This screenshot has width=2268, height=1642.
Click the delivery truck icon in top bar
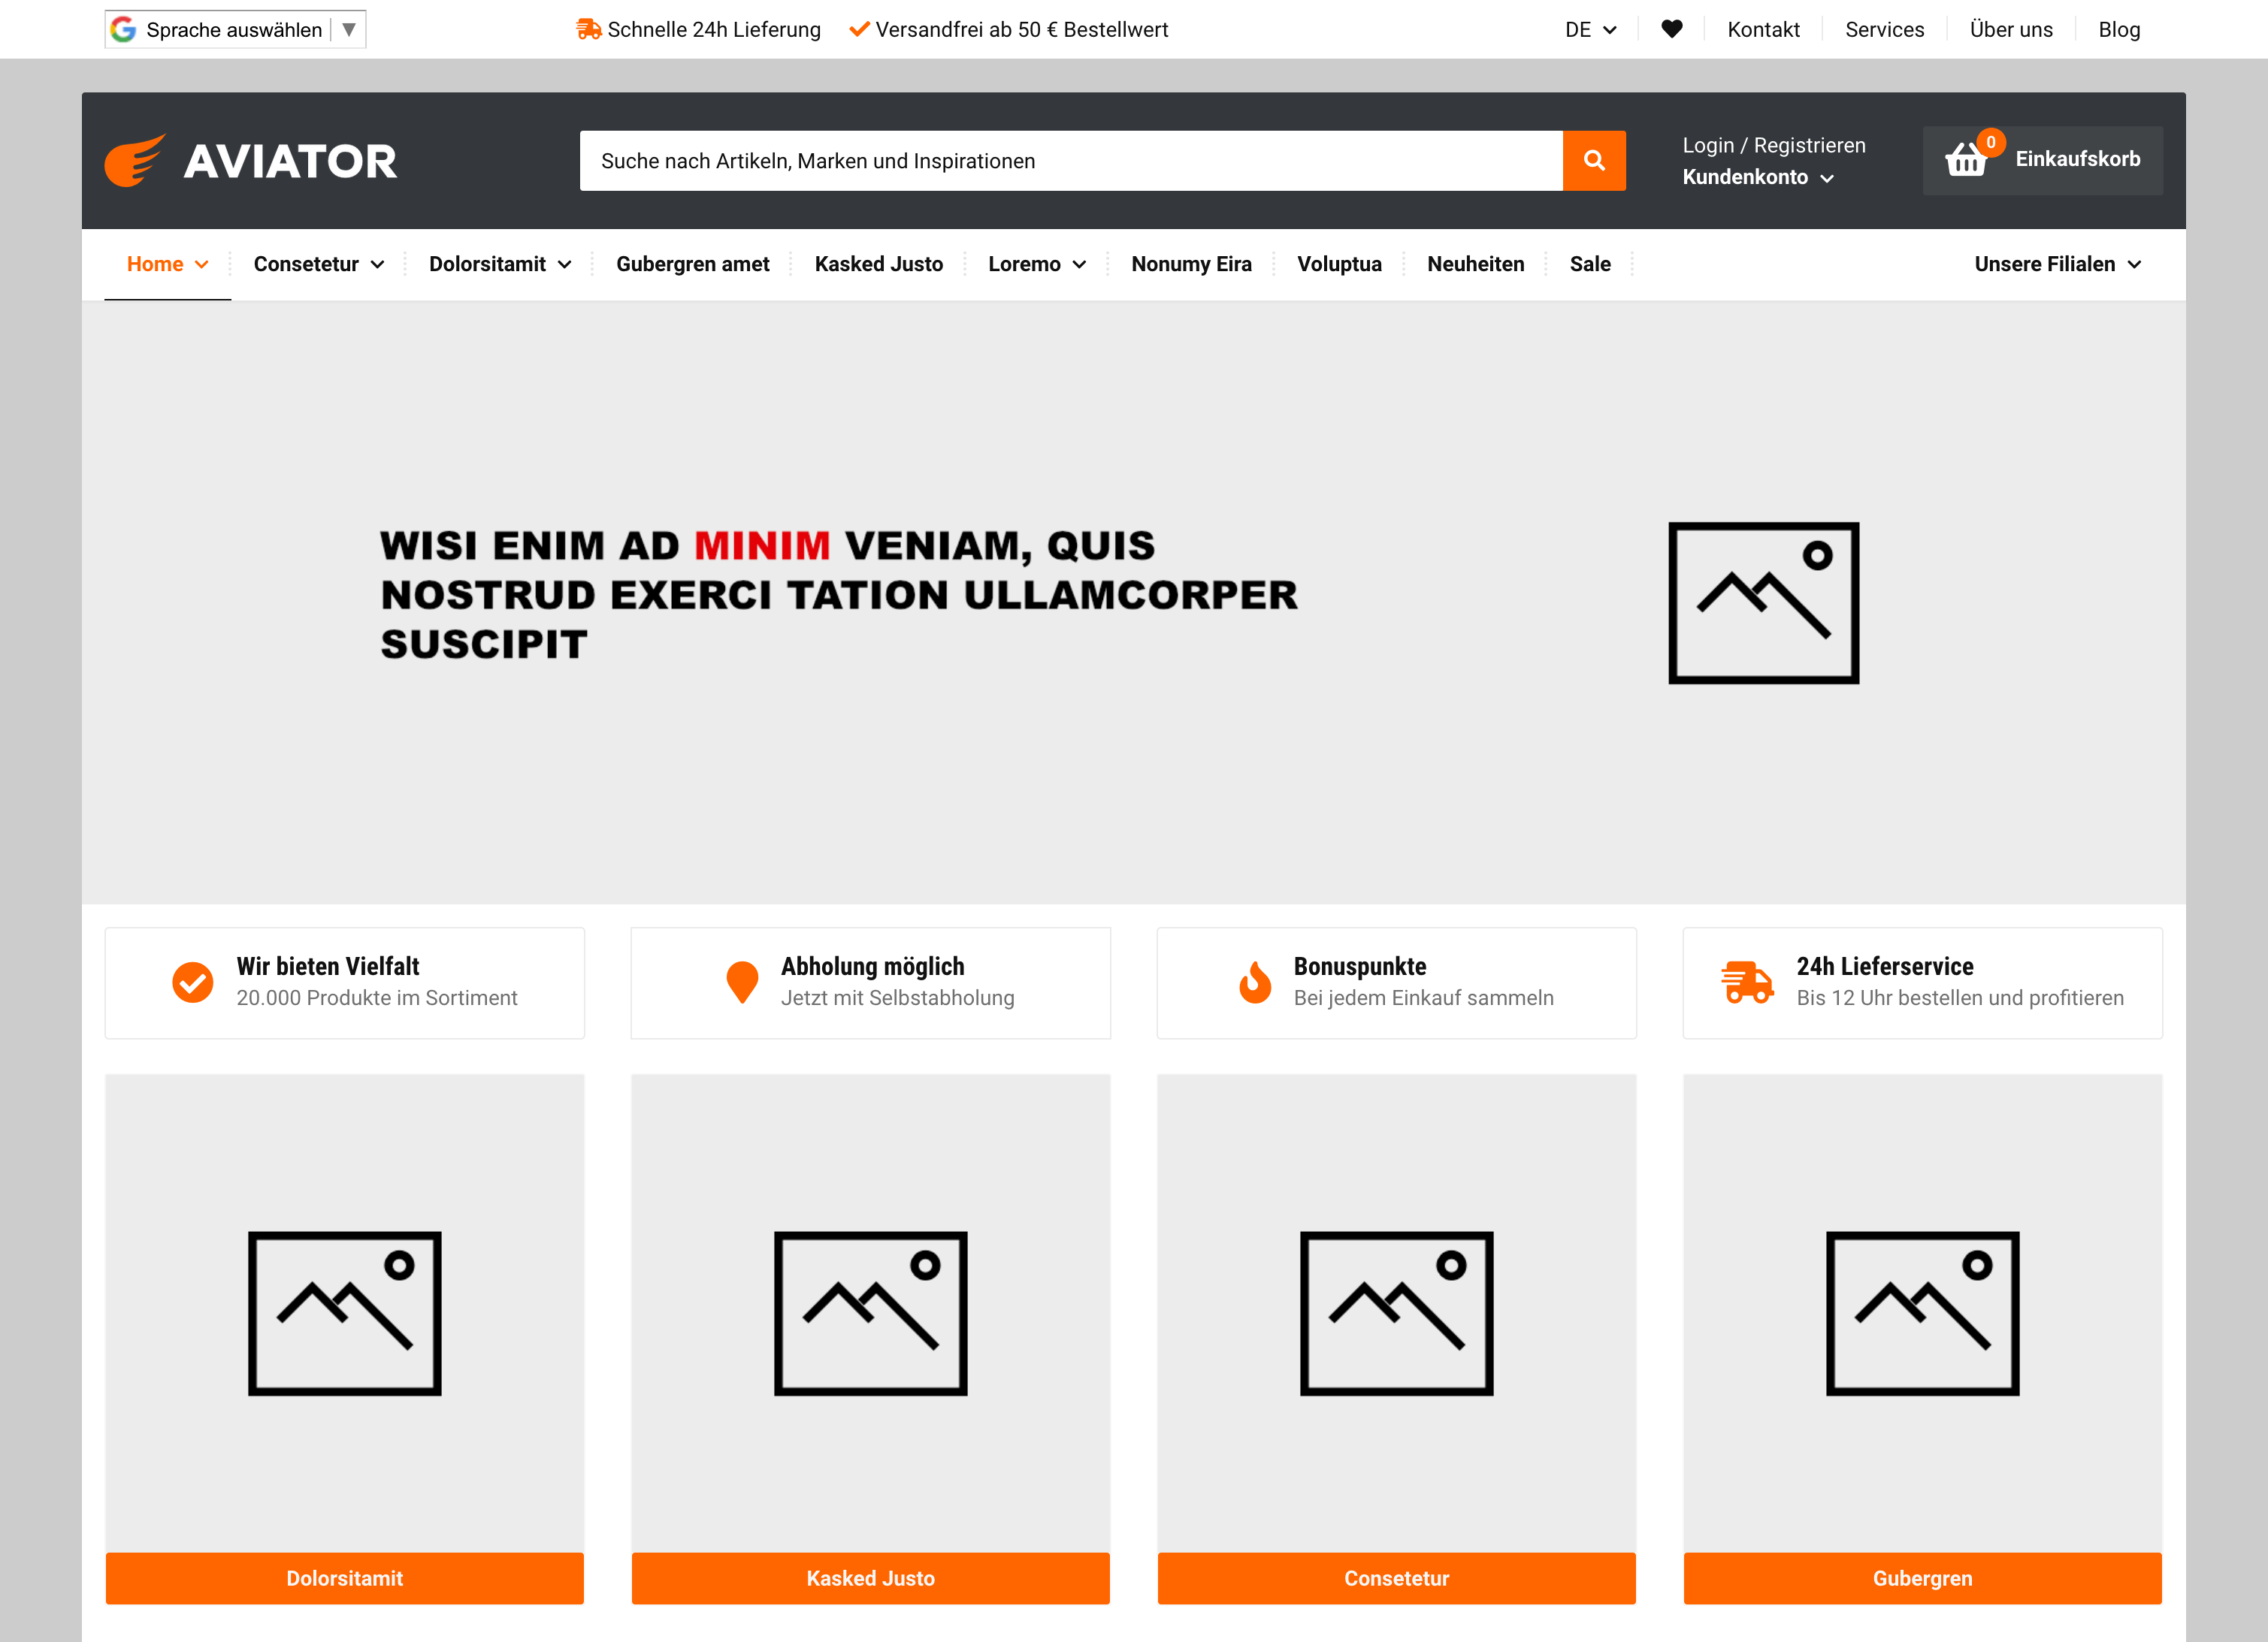pos(588,29)
